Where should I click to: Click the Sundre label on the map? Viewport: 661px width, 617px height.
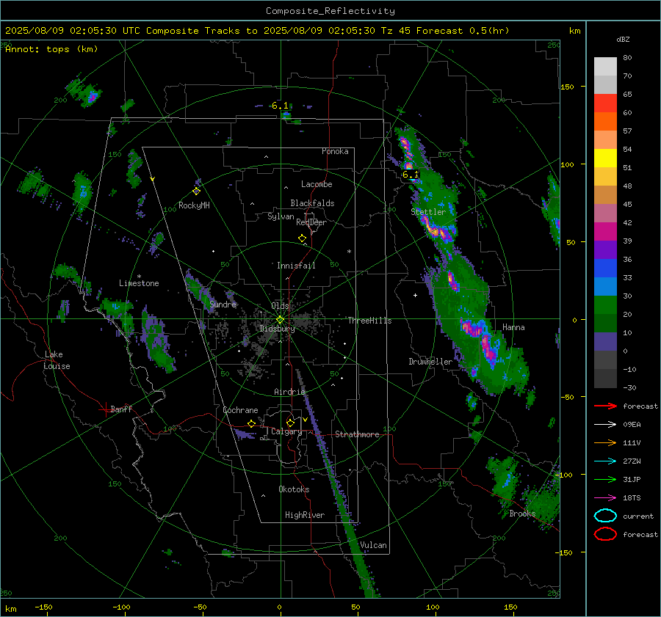(223, 304)
